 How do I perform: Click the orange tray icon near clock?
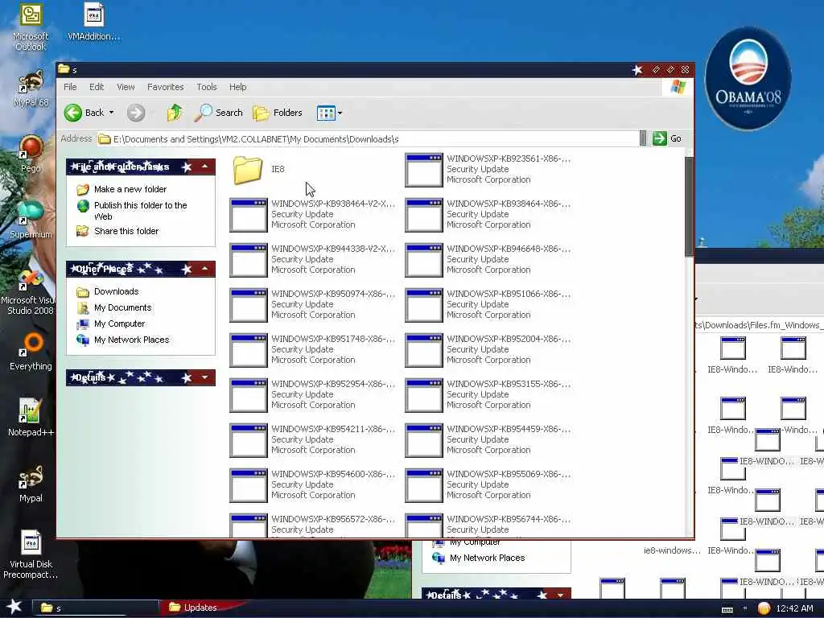tap(764, 608)
